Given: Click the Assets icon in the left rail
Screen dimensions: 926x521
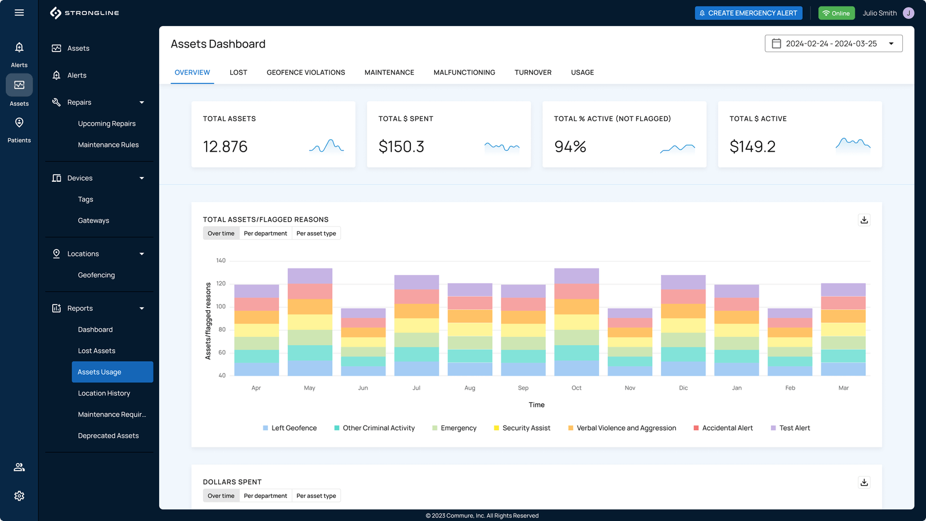Looking at the screenshot, I should point(19,85).
